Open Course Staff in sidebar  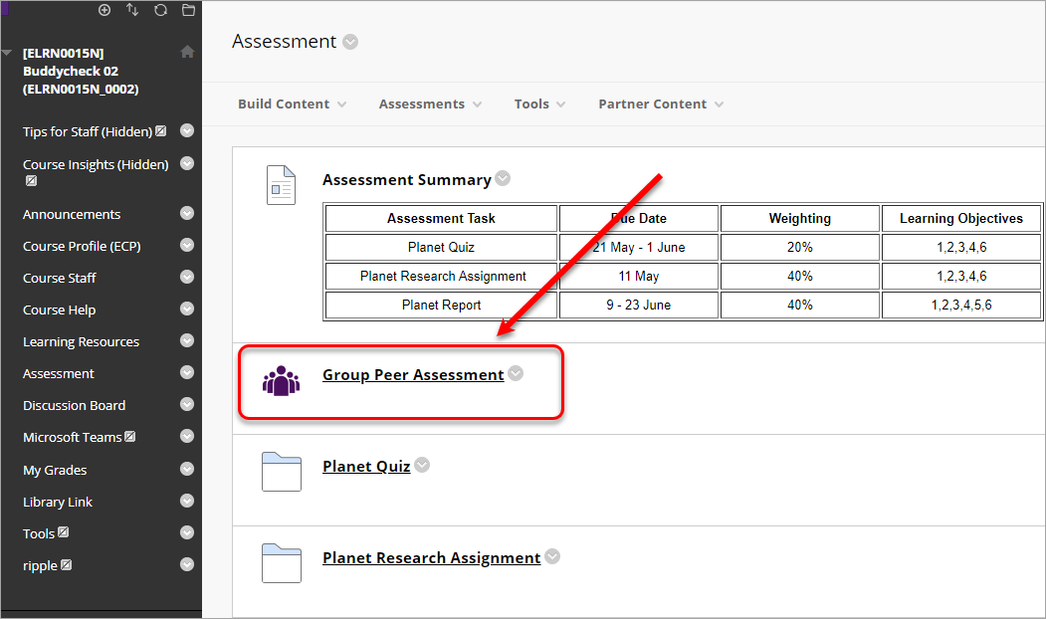(x=60, y=278)
